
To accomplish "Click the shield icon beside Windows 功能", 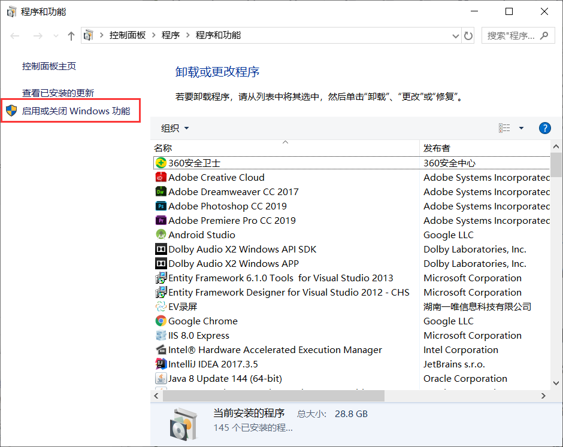I will pyautogui.click(x=11, y=111).
